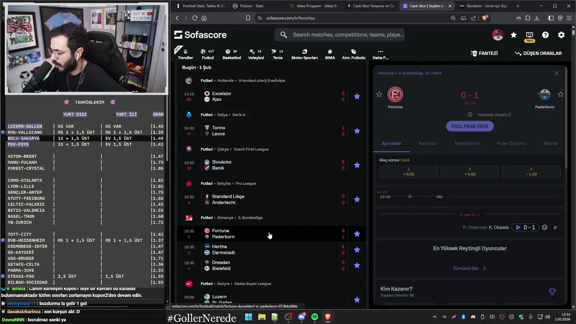
Task: Expand the Daha F... more sports menu
Action: [380, 54]
